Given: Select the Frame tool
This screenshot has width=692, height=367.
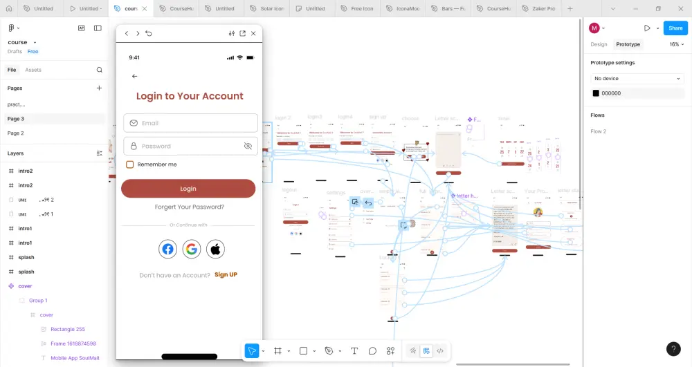Looking at the screenshot, I should [277, 351].
